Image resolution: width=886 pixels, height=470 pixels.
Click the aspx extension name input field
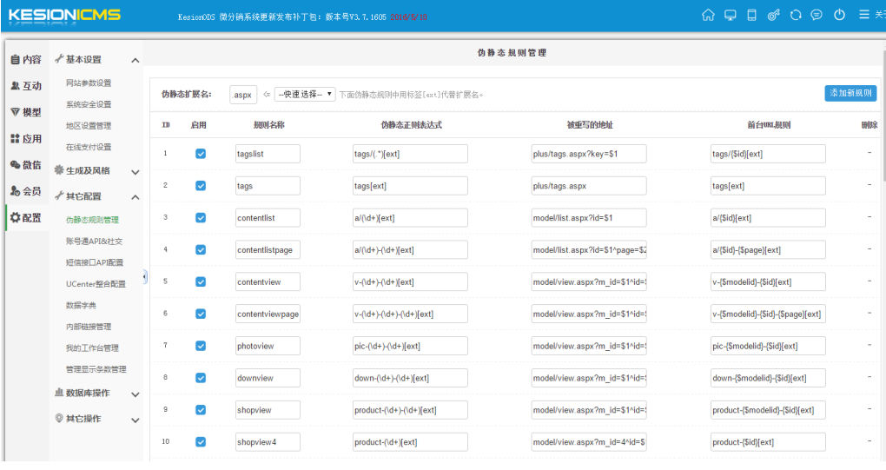(x=242, y=94)
